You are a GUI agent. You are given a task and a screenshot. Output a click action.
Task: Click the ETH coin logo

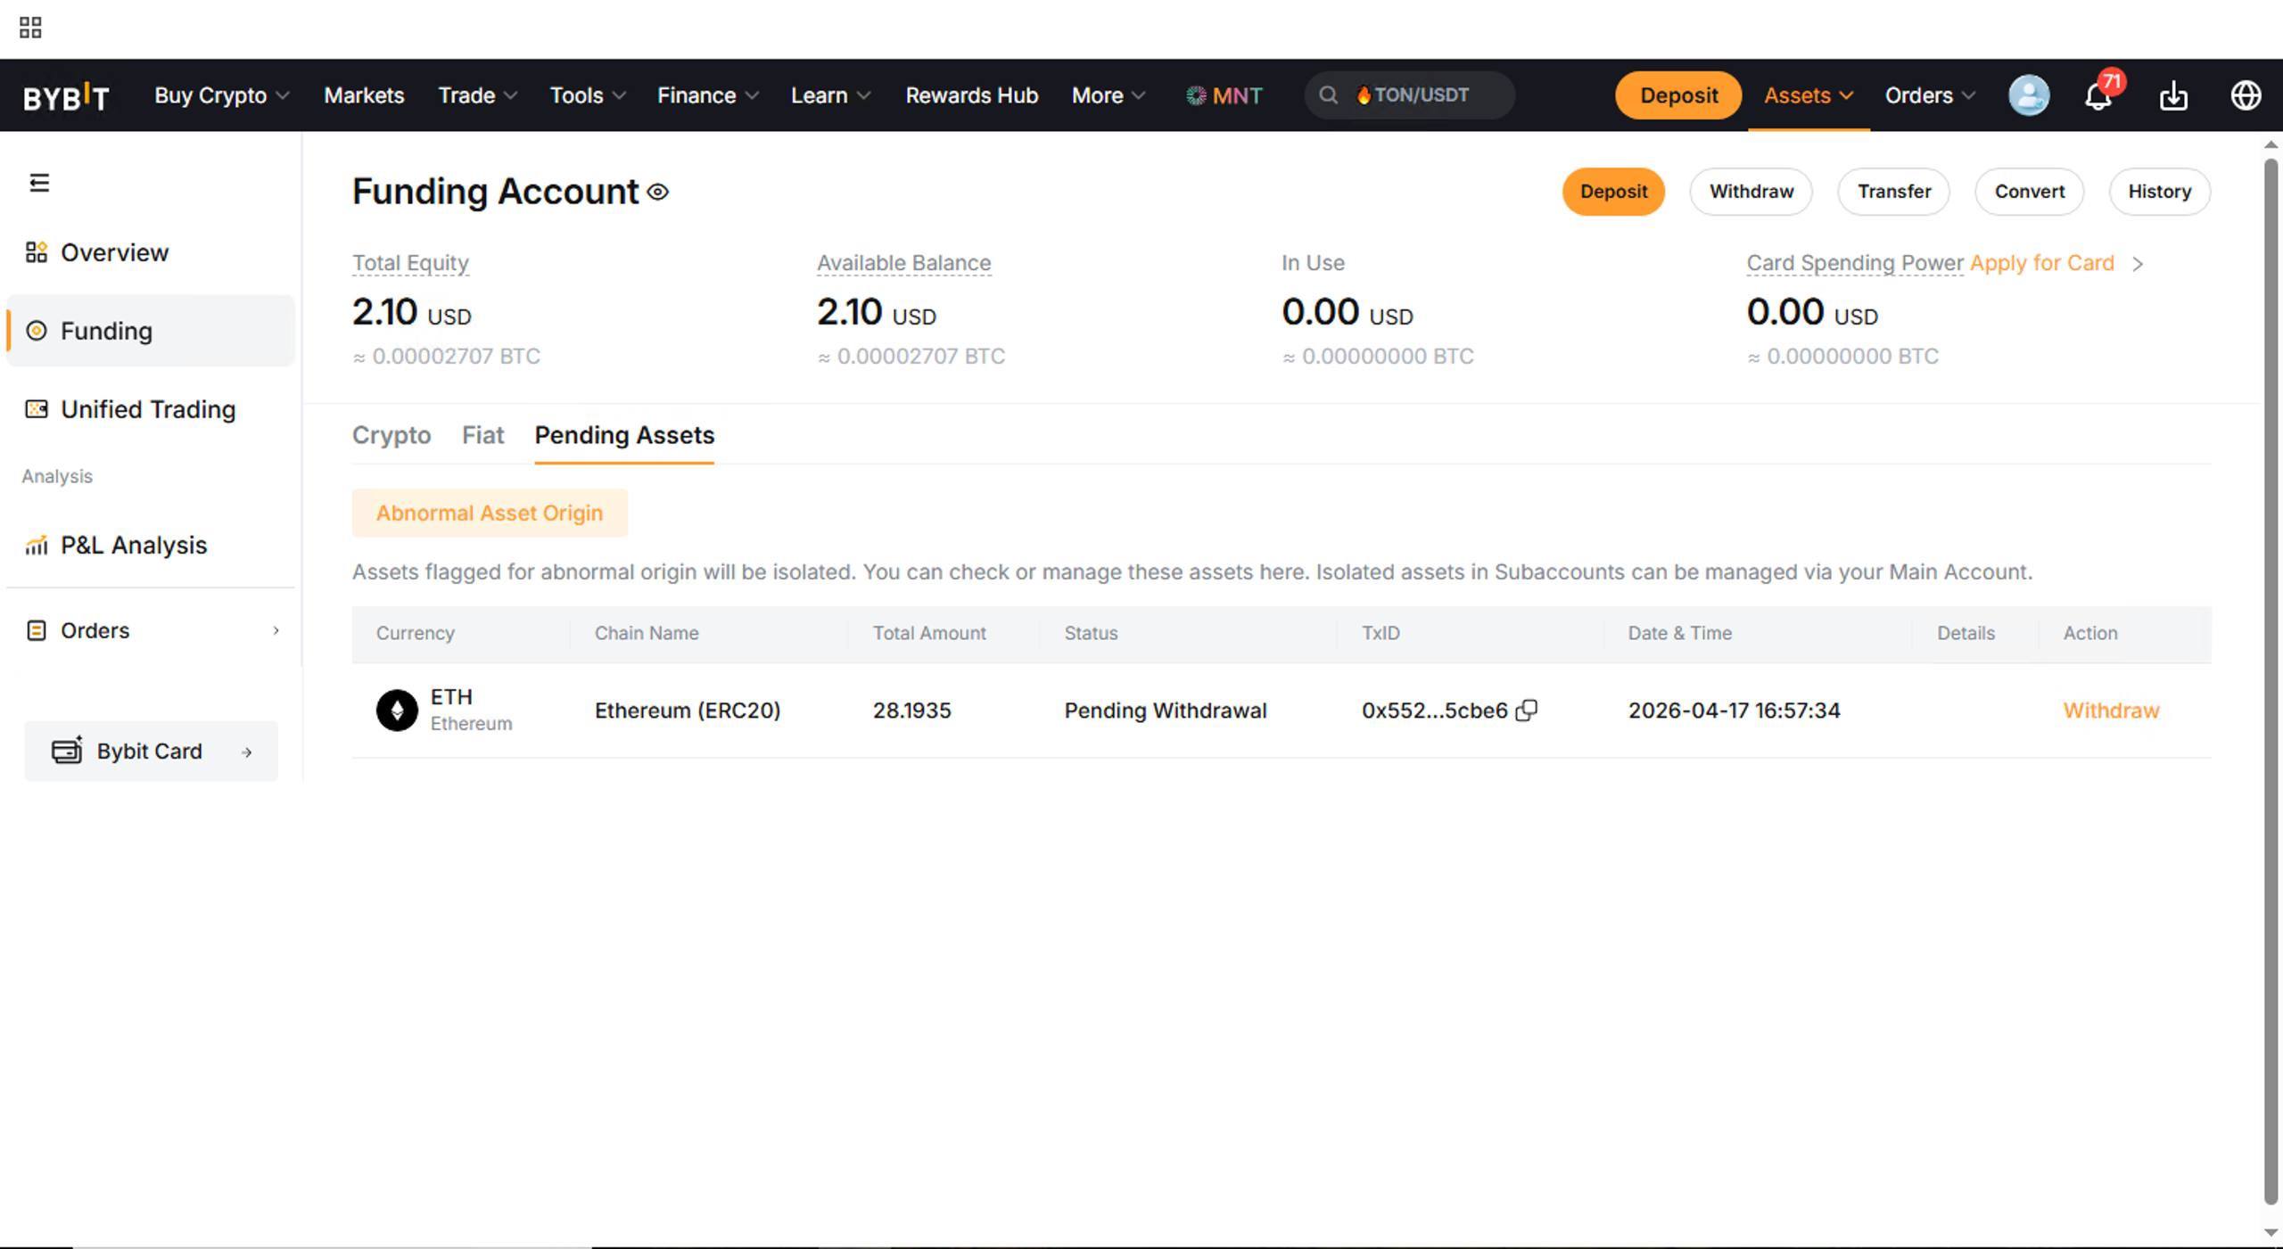pyautogui.click(x=397, y=711)
